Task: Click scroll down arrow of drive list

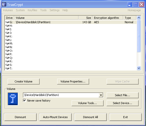Action: [139, 68]
